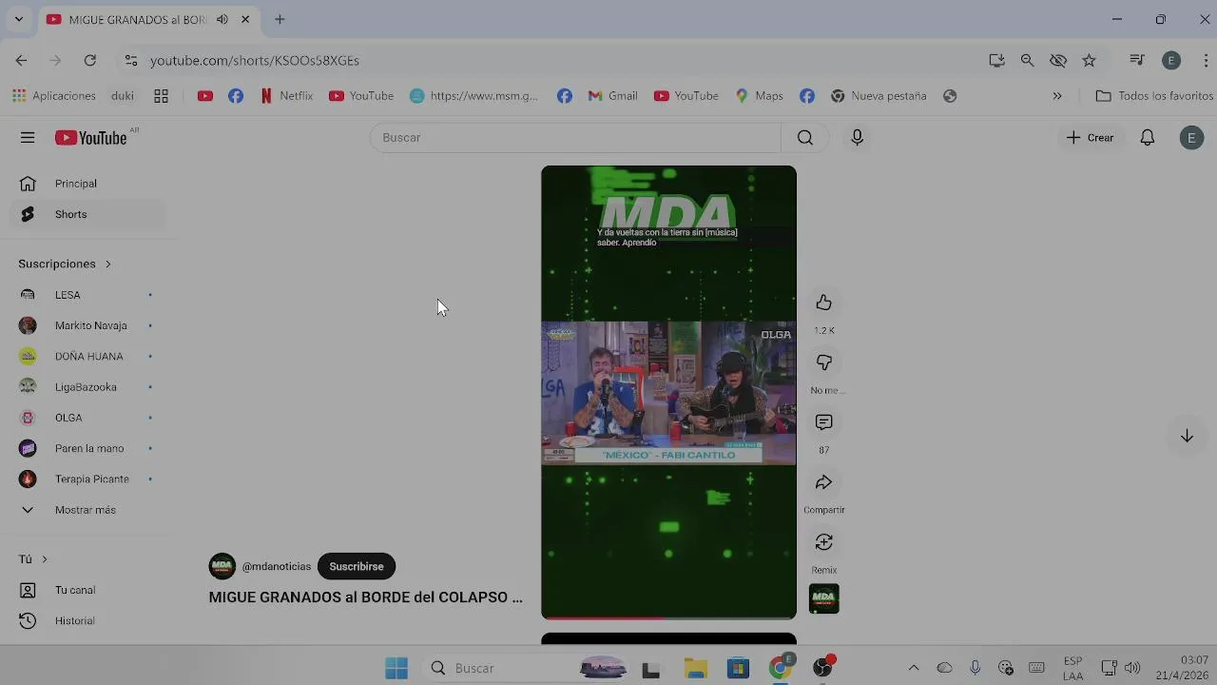1217x685 pixels.
Task: Open Principal in the sidebar
Action: pos(87,184)
